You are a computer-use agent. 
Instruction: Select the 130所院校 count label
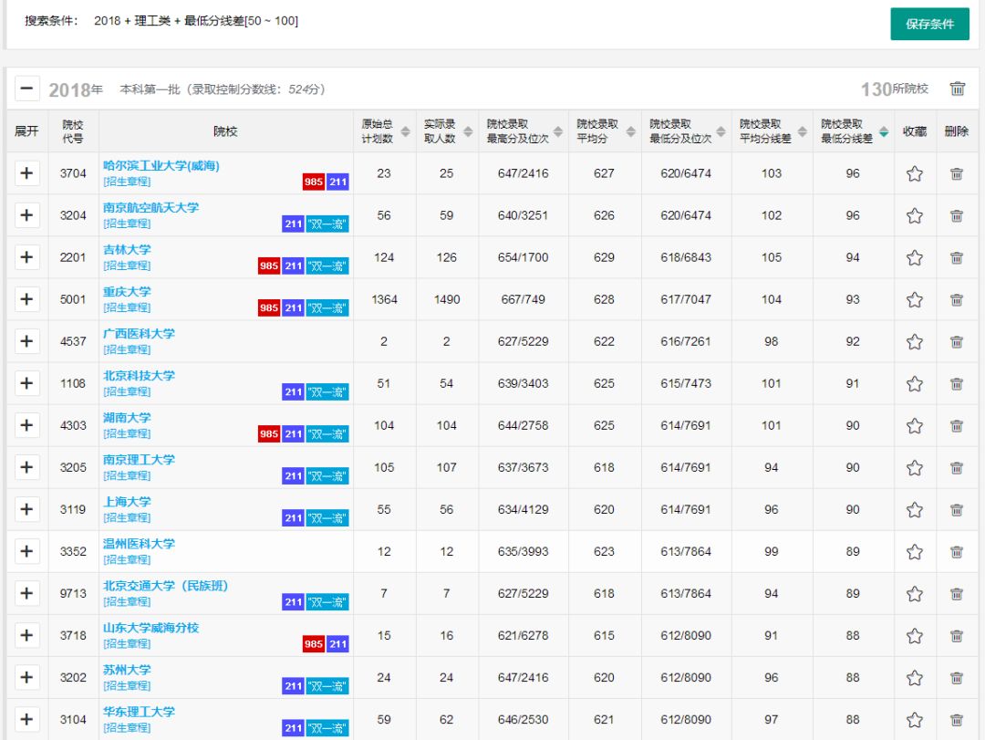pos(895,89)
